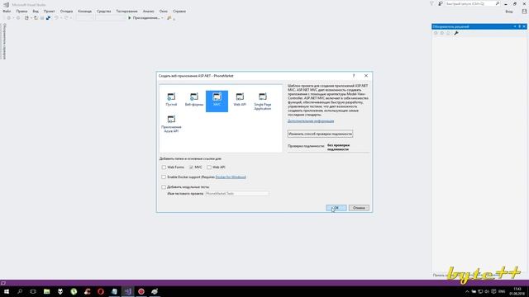The width and height of the screenshot is (529, 297).
Task: Select the Пустой (Empty) project template
Action: 171,100
